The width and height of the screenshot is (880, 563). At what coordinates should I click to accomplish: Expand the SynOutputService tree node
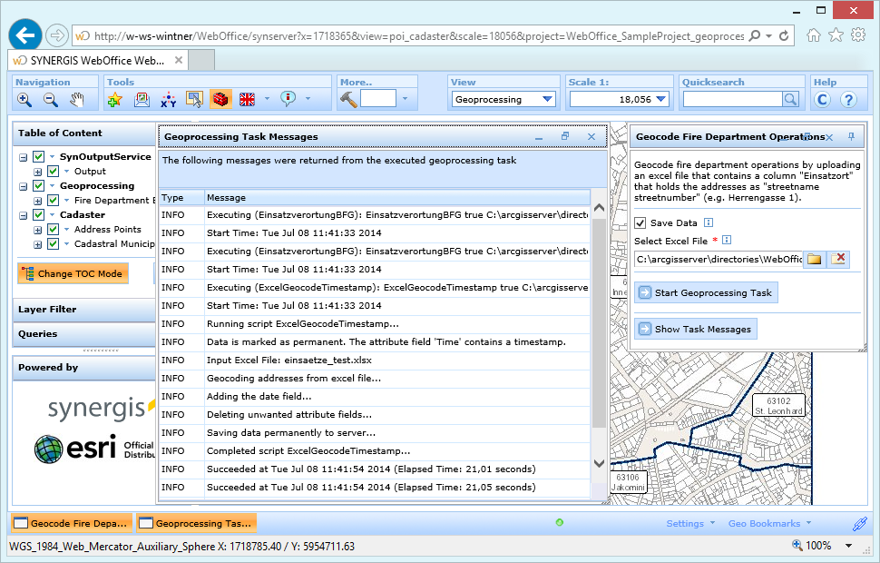pyautogui.click(x=22, y=156)
